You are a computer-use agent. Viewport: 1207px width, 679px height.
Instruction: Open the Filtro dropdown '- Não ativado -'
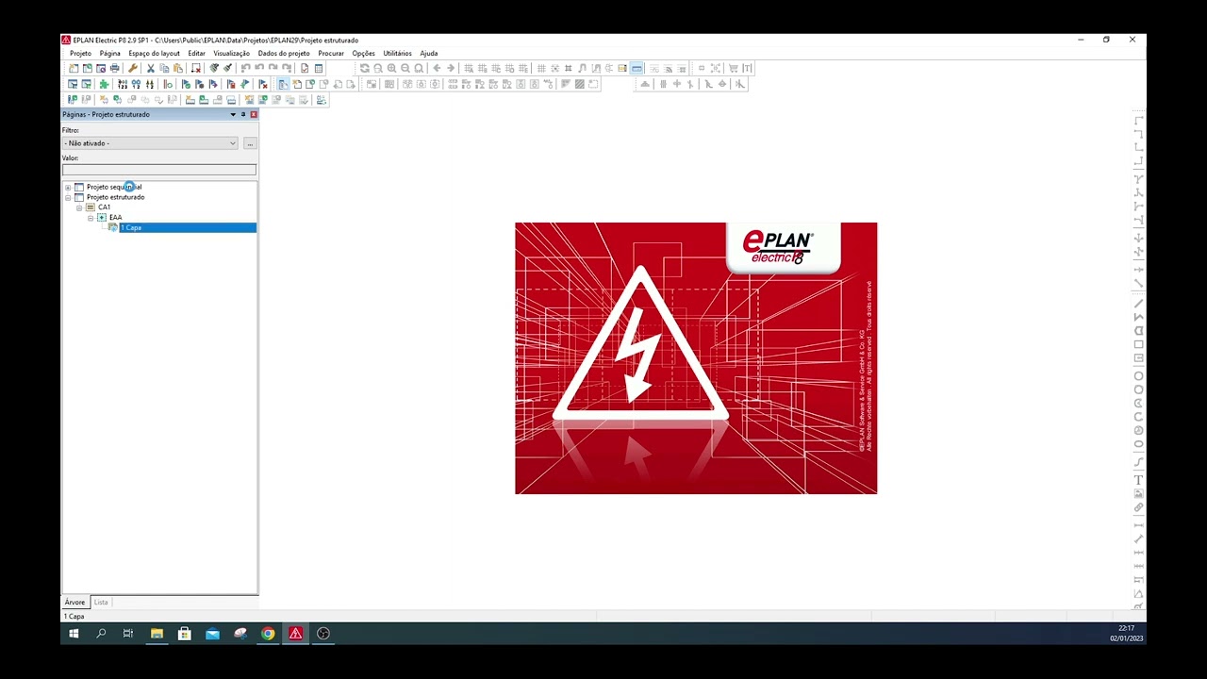coord(150,143)
